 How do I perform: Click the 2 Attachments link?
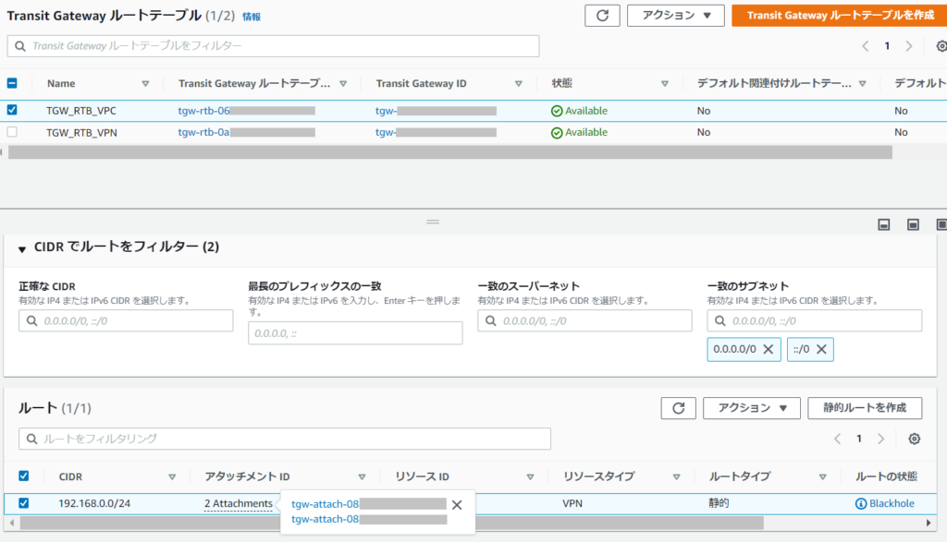[x=238, y=503]
